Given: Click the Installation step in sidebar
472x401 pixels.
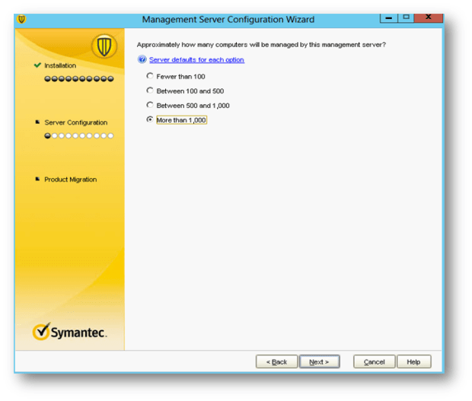Looking at the screenshot, I should pos(60,65).
